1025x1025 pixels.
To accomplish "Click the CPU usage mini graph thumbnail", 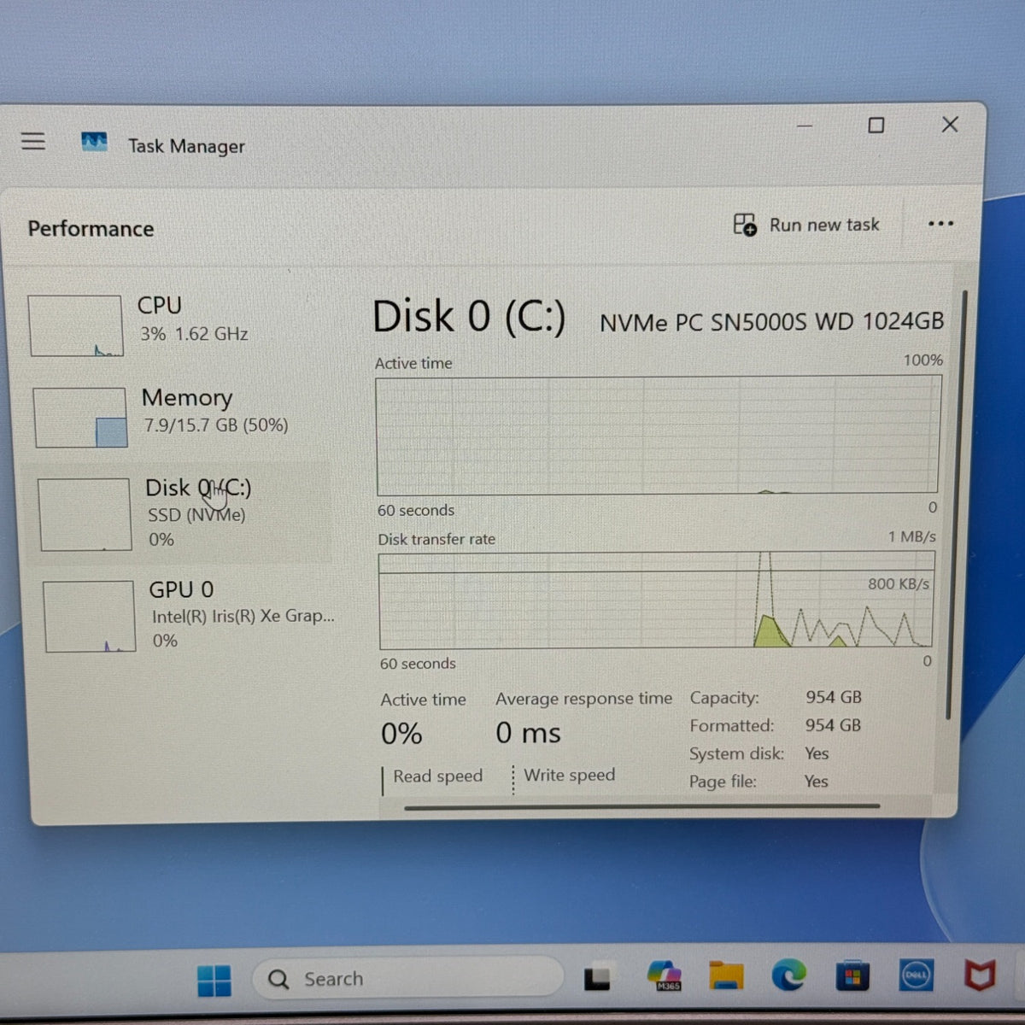I will tap(76, 325).
